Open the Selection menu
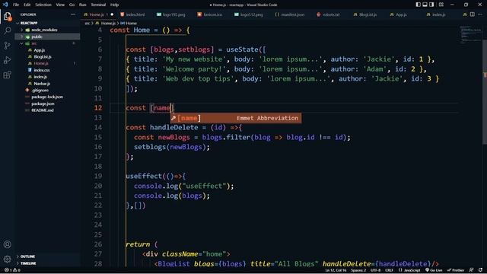 coord(43,5)
